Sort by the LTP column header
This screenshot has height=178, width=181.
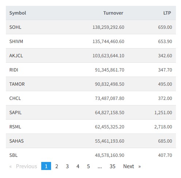pyautogui.click(x=167, y=13)
